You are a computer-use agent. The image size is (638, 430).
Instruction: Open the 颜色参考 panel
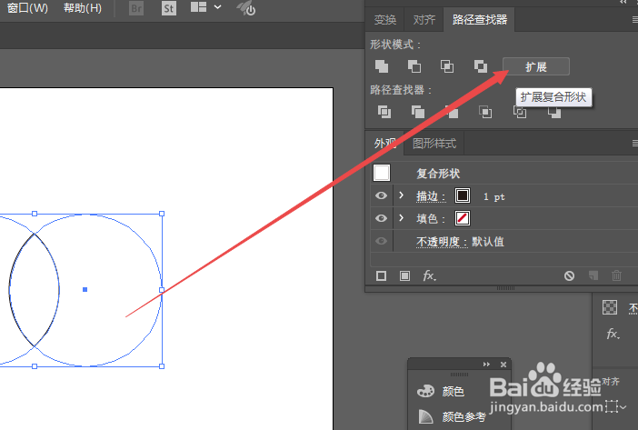click(x=452, y=416)
